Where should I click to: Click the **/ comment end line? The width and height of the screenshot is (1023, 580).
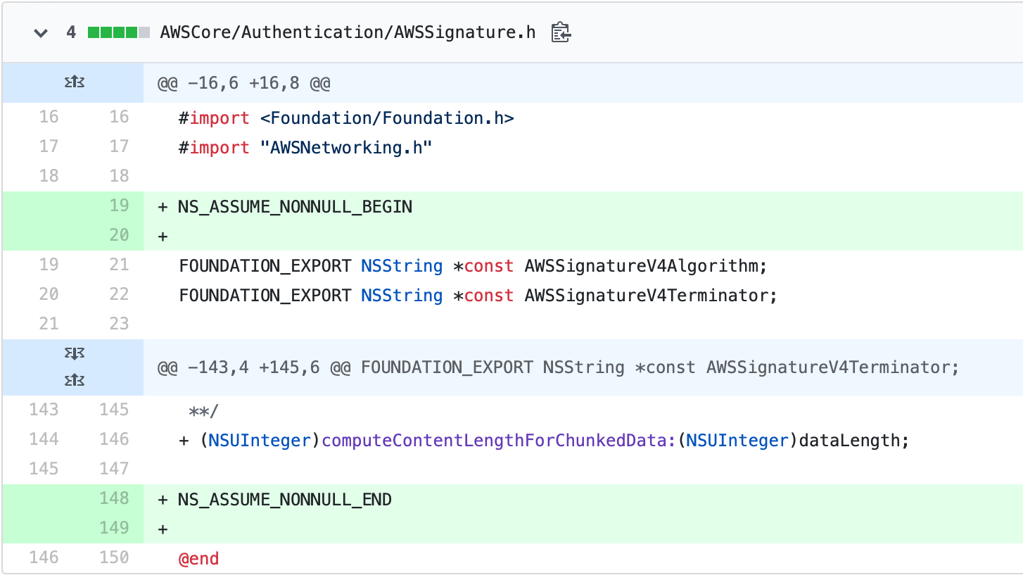[203, 412]
